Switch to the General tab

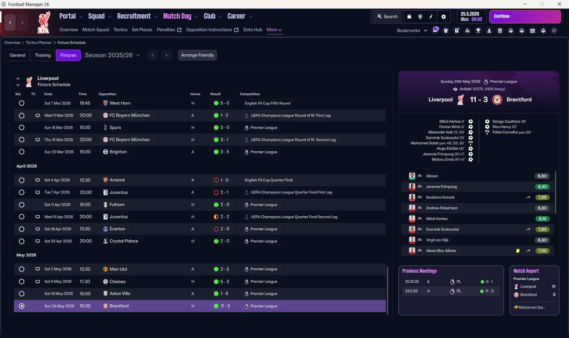[x=18, y=55]
